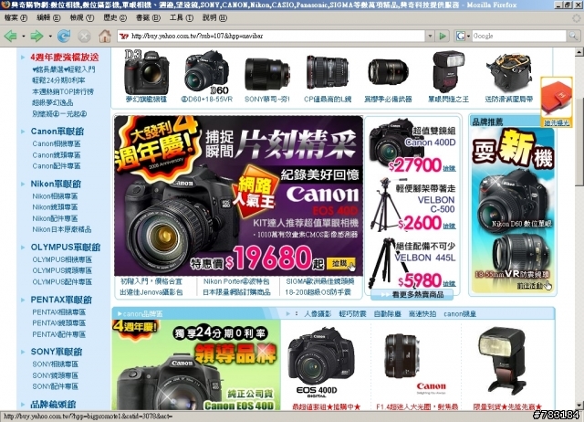
Task: Reload the page with the refresh icon
Action: tap(64, 37)
